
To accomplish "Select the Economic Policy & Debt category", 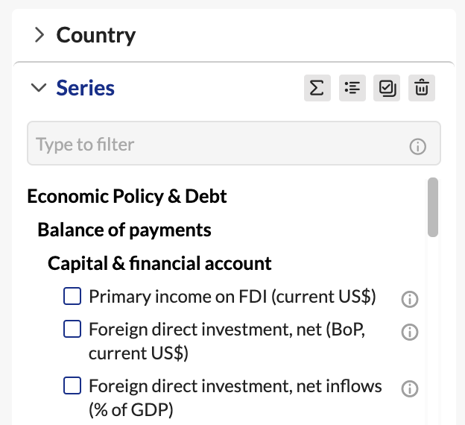I will point(127,197).
